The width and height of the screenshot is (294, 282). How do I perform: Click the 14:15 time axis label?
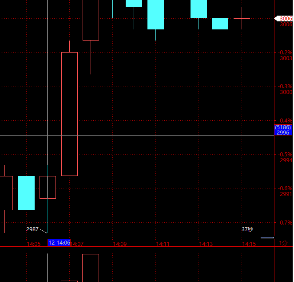coord(249,244)
